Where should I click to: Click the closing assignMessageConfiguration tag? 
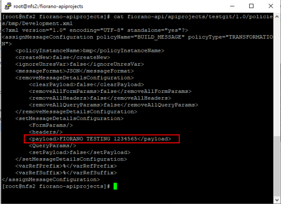(x=51, y=179)
